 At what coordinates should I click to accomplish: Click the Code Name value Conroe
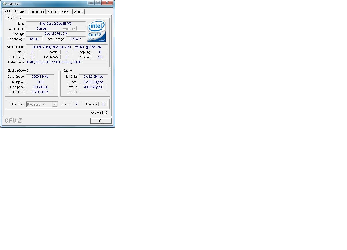pyautogui.click(x=41, y=29)
